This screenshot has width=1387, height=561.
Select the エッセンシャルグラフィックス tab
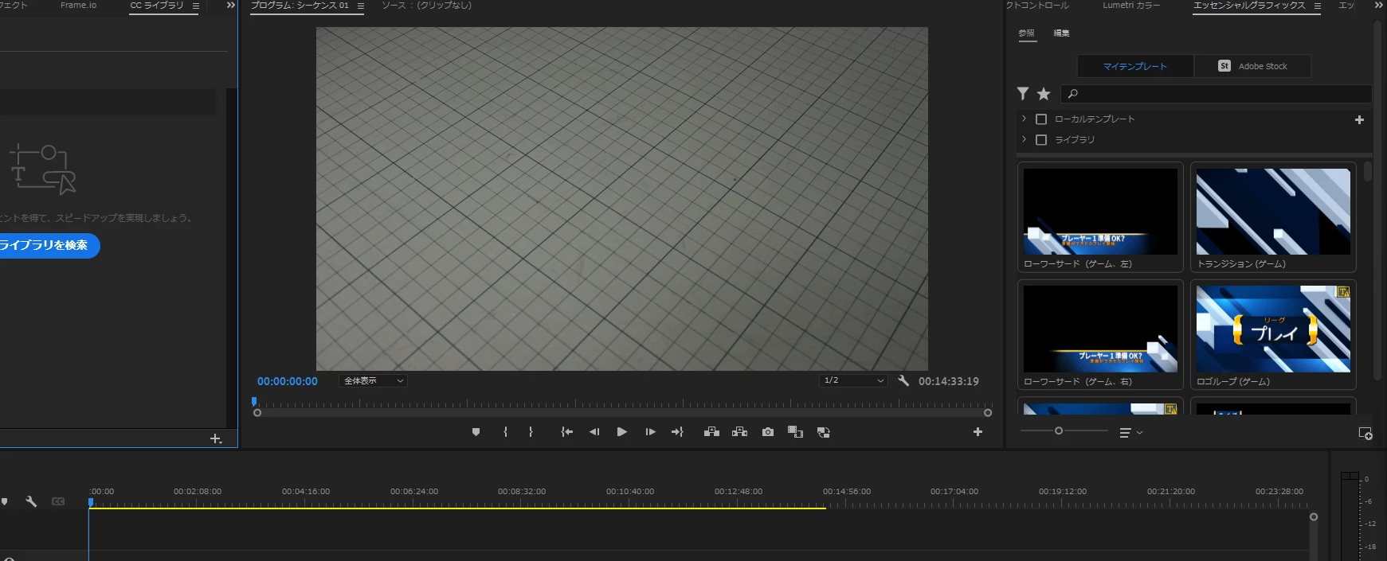[1249, 6]
